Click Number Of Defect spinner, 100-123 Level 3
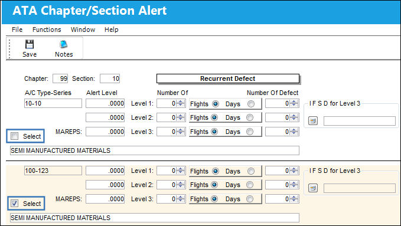The width and height of the screenshot is (401, 226). 294,199
